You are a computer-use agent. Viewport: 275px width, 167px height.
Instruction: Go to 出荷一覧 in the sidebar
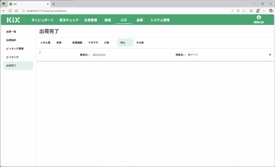point(11,32)
